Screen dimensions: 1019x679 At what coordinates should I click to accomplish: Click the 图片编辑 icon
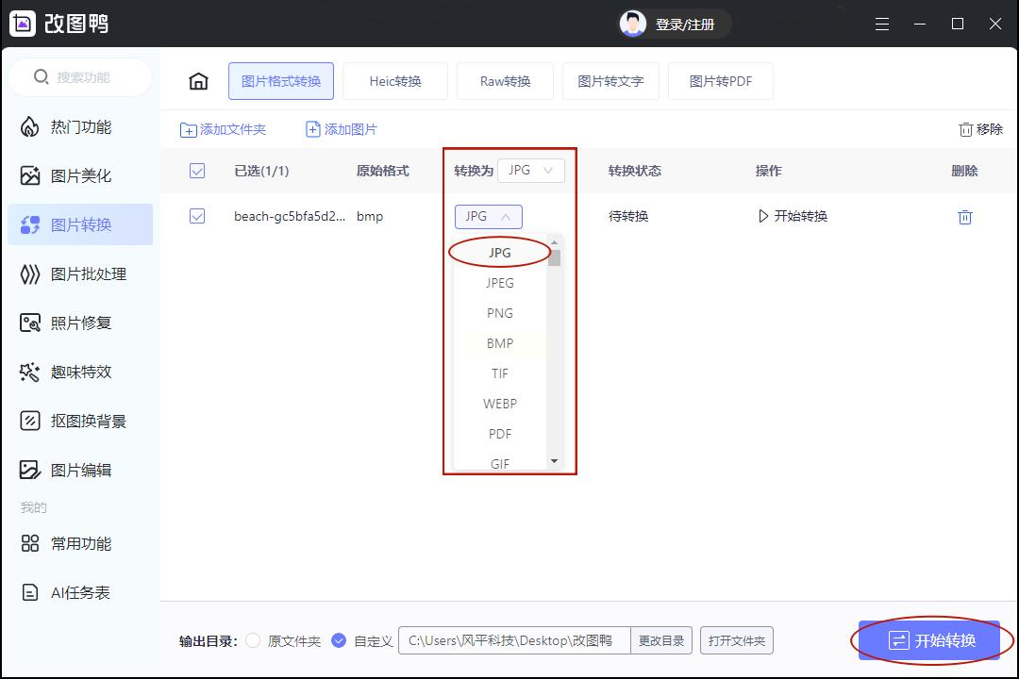pyautogui.click(x=30, y=470)
